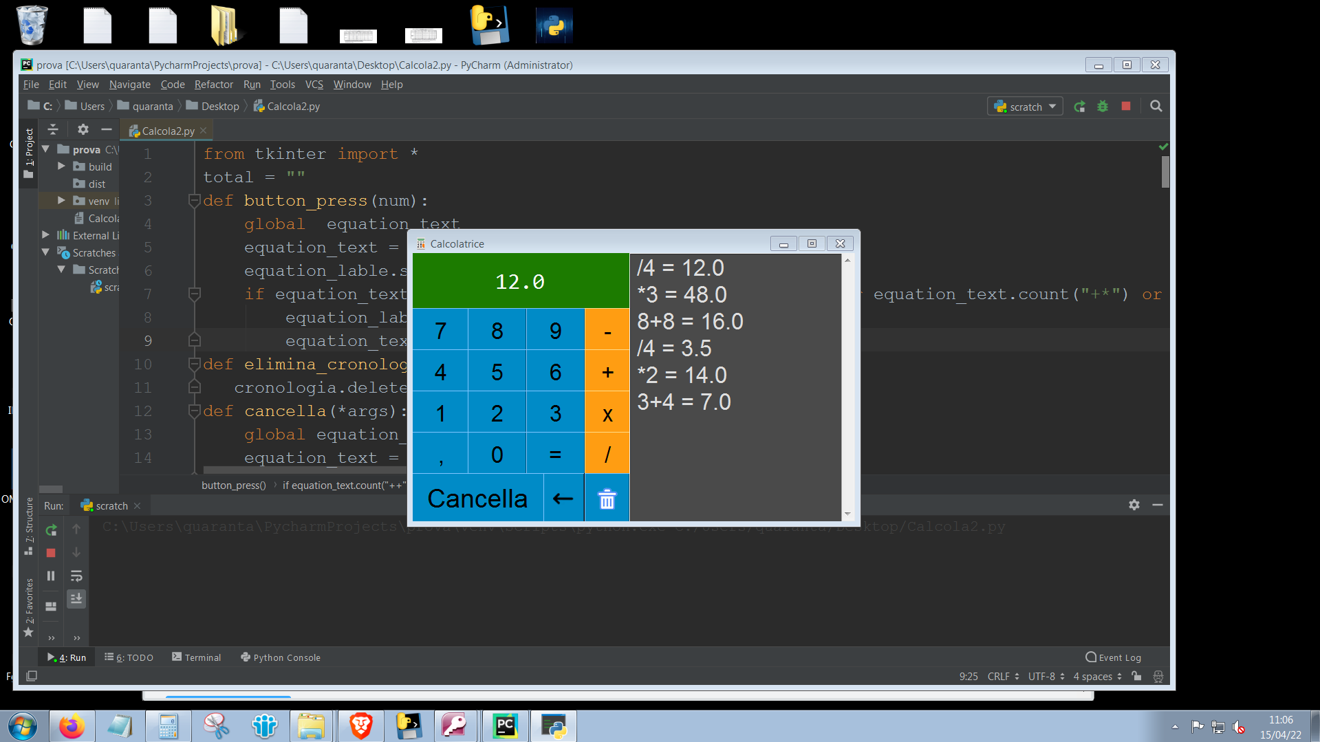Screen dimensions: 1320x742
Task: Collapse the prova project folder
Action: click(x=45, y=149)
